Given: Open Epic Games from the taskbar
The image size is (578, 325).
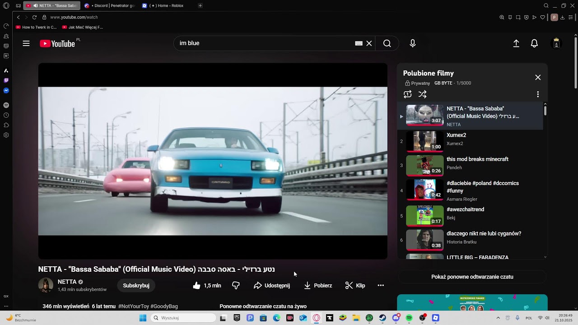Looking at the screenshot, I should point(237,318).
